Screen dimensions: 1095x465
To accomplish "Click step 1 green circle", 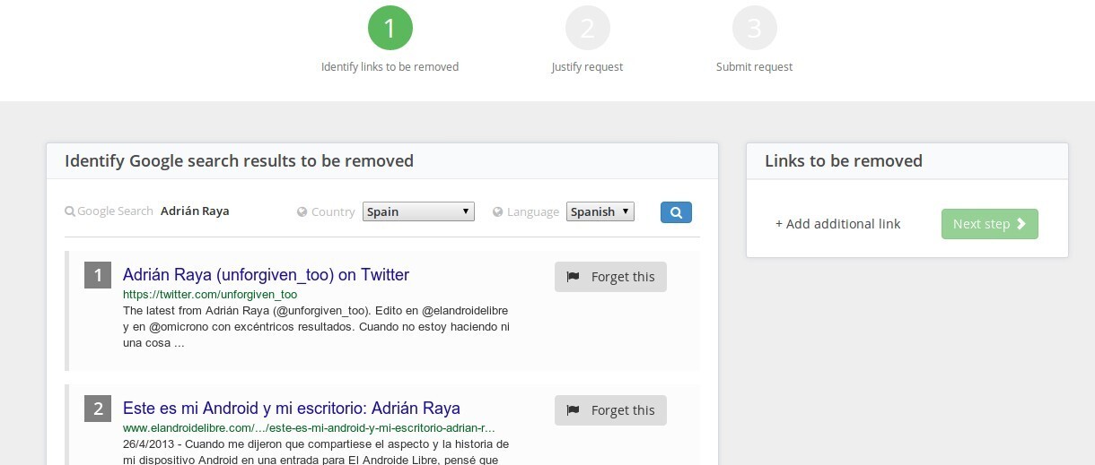I will (x=390, y=29).
